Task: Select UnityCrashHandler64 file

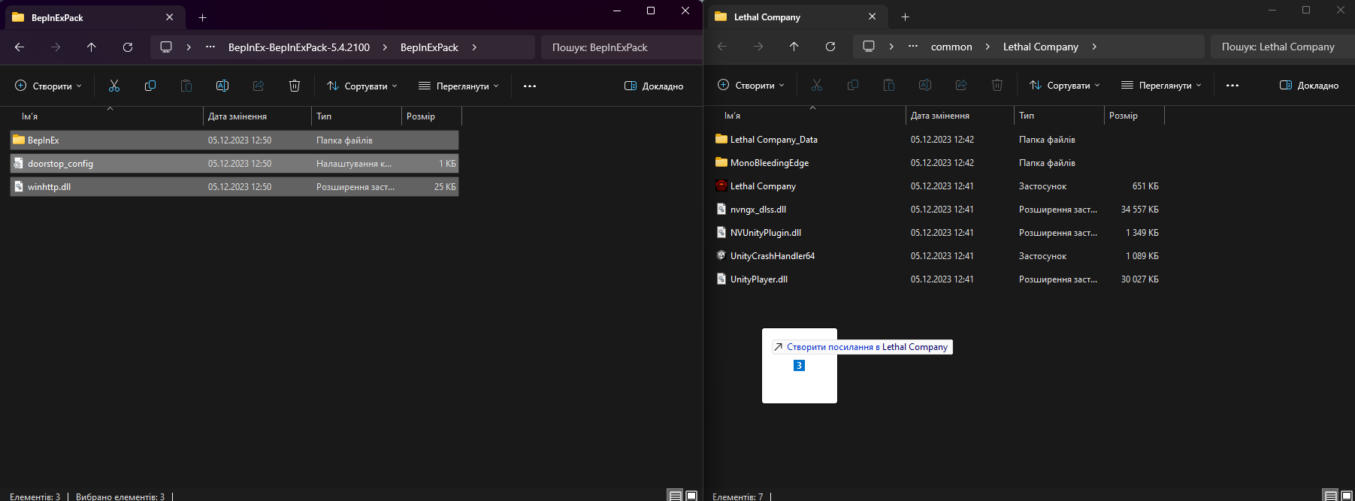Action: point(937,256)
